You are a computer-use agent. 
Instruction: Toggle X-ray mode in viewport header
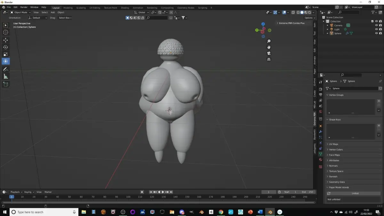coord(292,12)
